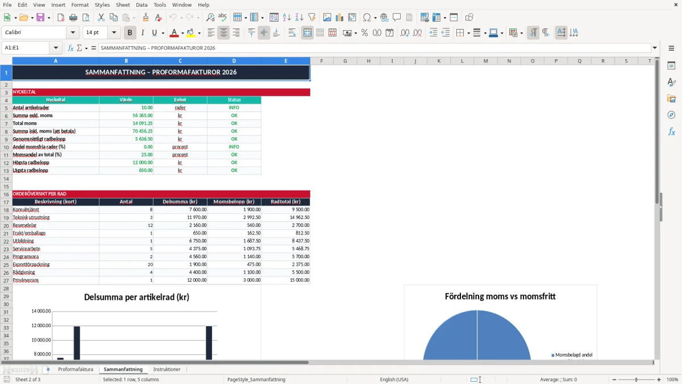Click the Print icon
The height and width of the screenshot is (384, 682).
73,18
